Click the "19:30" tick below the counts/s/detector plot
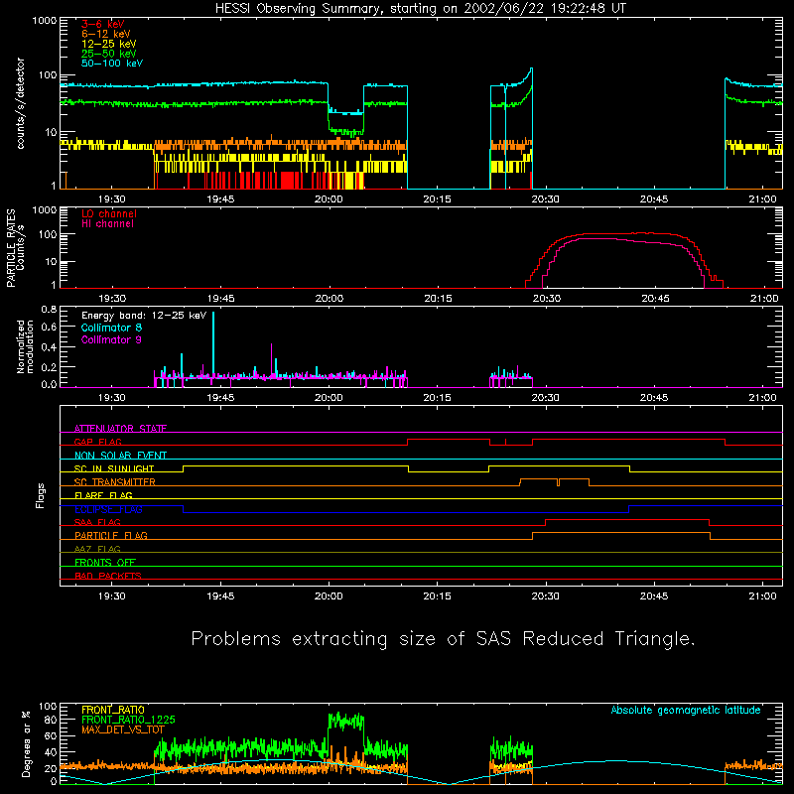The height and width of the screenshot is (794, 794). tap(112, 199)
